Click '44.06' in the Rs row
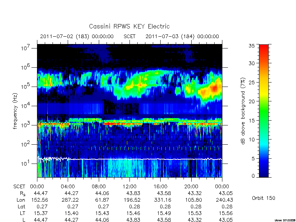 point(102,194)
